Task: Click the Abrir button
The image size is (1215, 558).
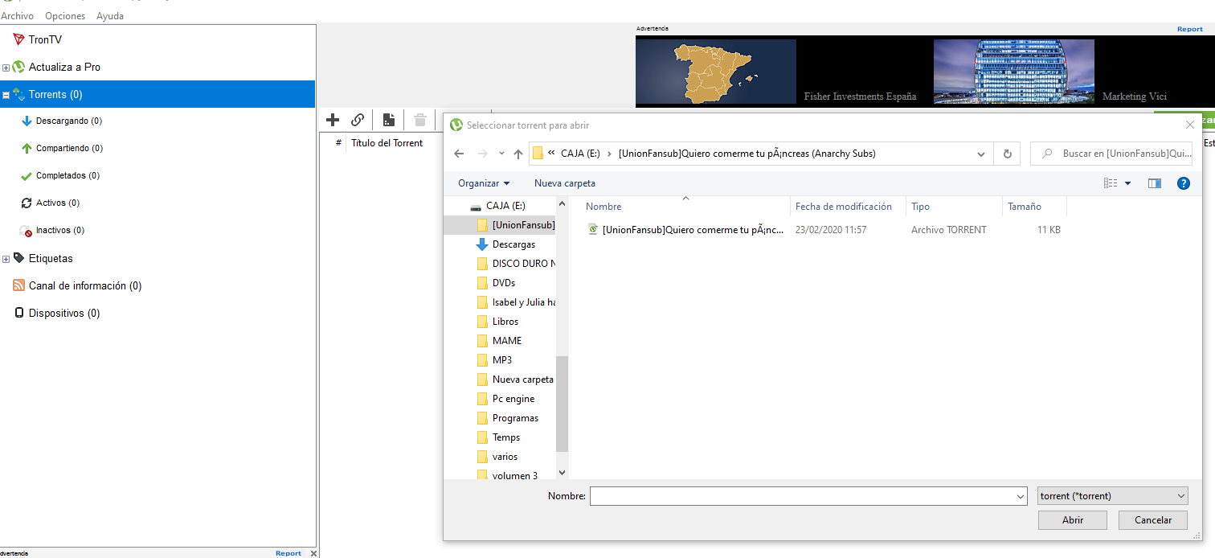Action: point(1072,520)
